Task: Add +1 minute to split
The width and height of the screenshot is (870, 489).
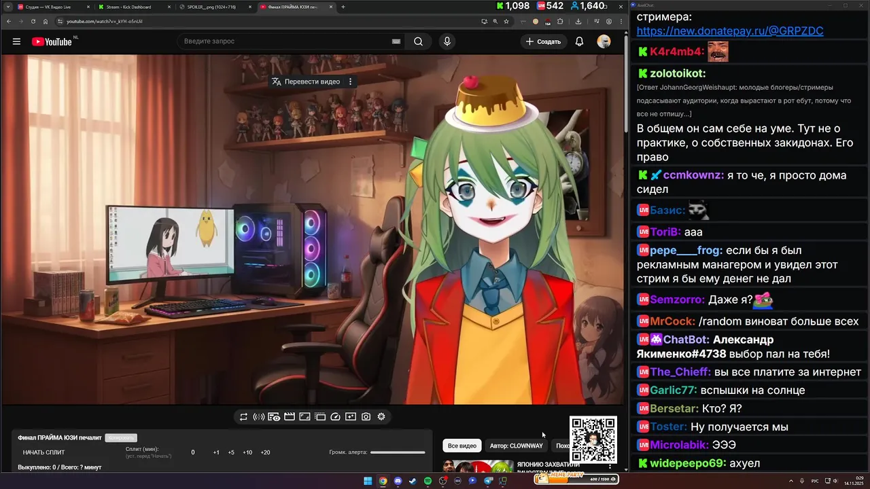Action: pos(216,452)
